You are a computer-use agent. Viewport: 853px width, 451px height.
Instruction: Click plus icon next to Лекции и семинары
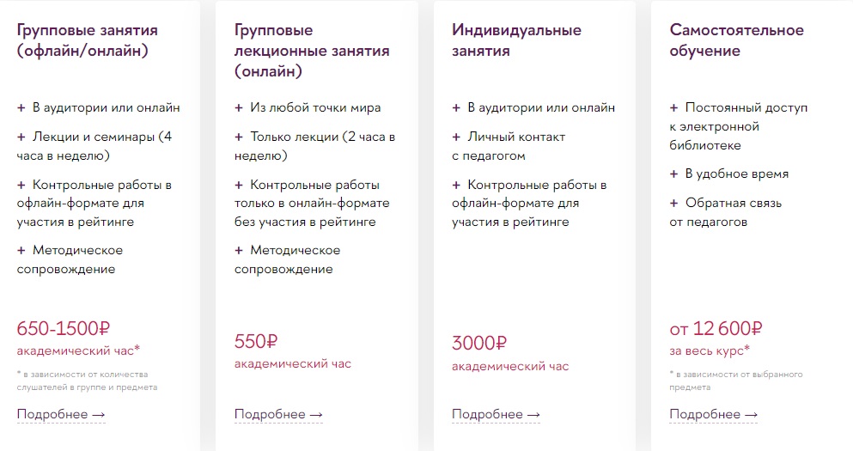(x=21, y=137)
